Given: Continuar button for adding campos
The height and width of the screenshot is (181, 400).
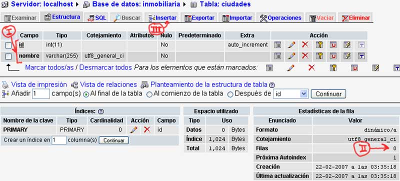Looking at the screenshot, I should (x=328, y=94).
